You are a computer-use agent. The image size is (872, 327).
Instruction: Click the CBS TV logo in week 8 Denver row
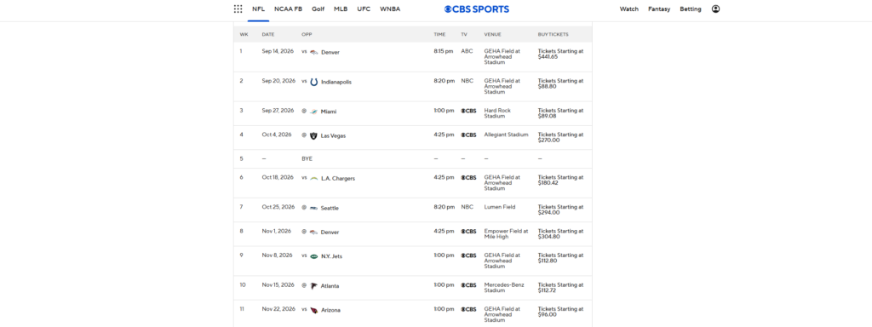point(468,232)
